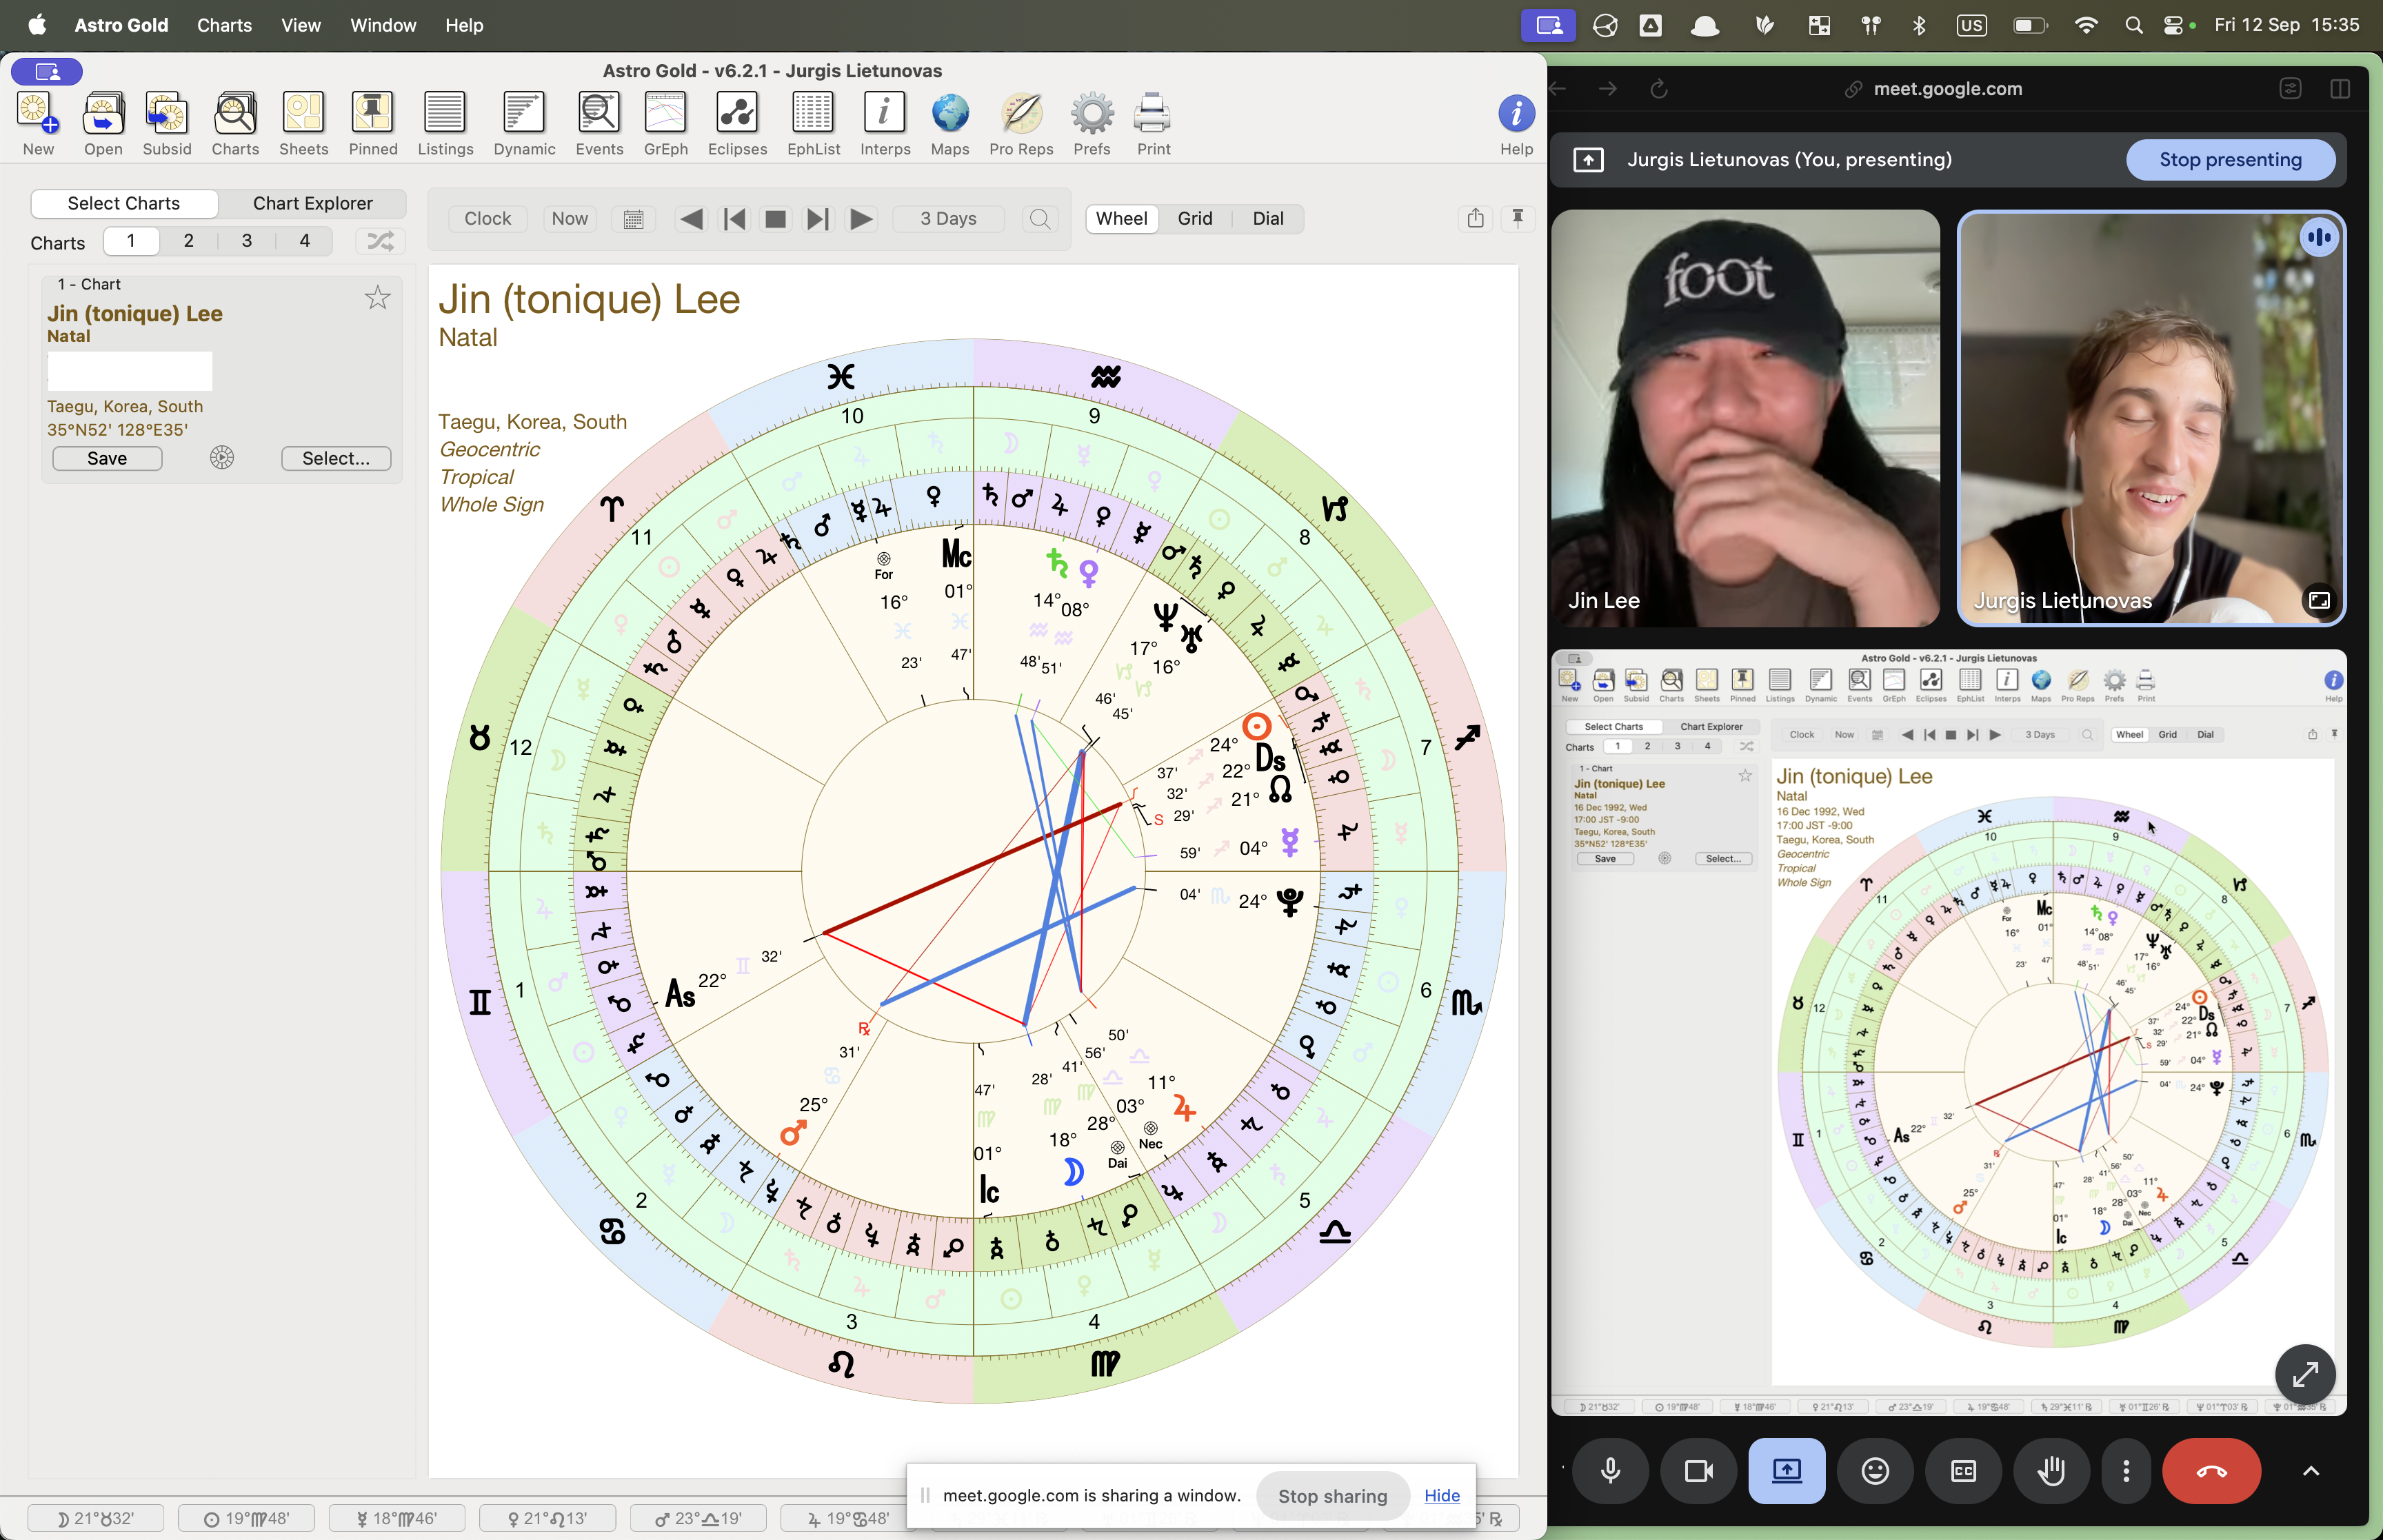Pin the chart with pushpin icon
This screenshot has height=1540, width=2383.
[1517, 218]
